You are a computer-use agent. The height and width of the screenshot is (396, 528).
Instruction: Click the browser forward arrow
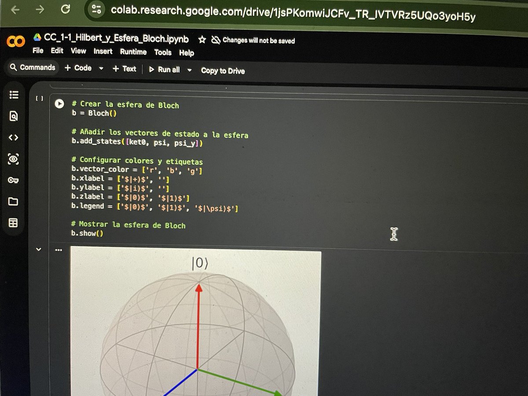40,9
